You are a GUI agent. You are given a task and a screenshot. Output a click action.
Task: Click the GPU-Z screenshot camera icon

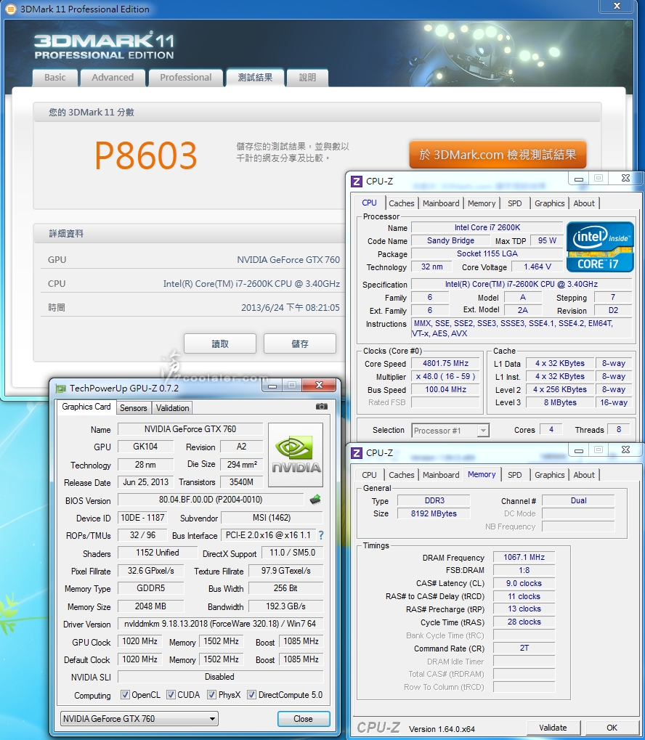coord(322,407)
